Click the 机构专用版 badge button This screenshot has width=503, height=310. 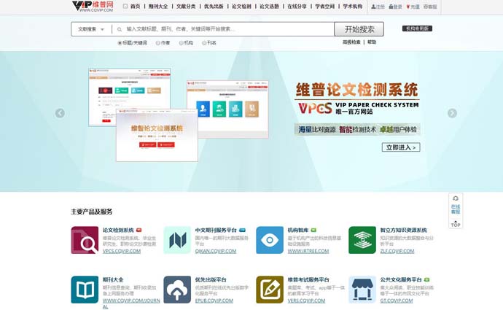(x=417, y=28)
